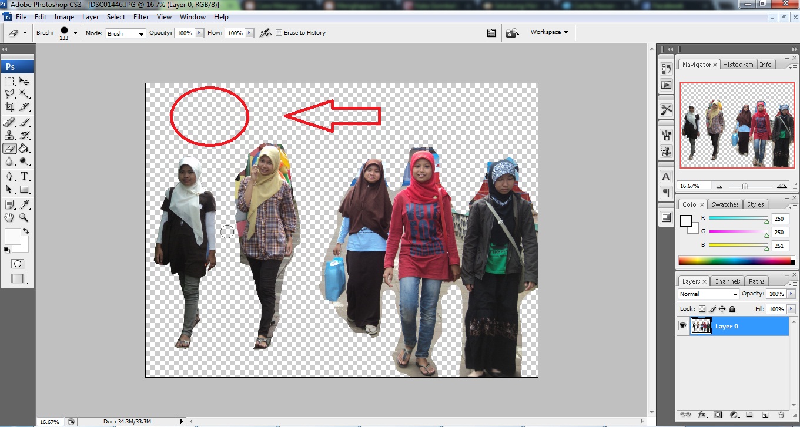Toggle the Erase to History checkbox
This screenshot has width=800, height=427.
coord(280,32)
